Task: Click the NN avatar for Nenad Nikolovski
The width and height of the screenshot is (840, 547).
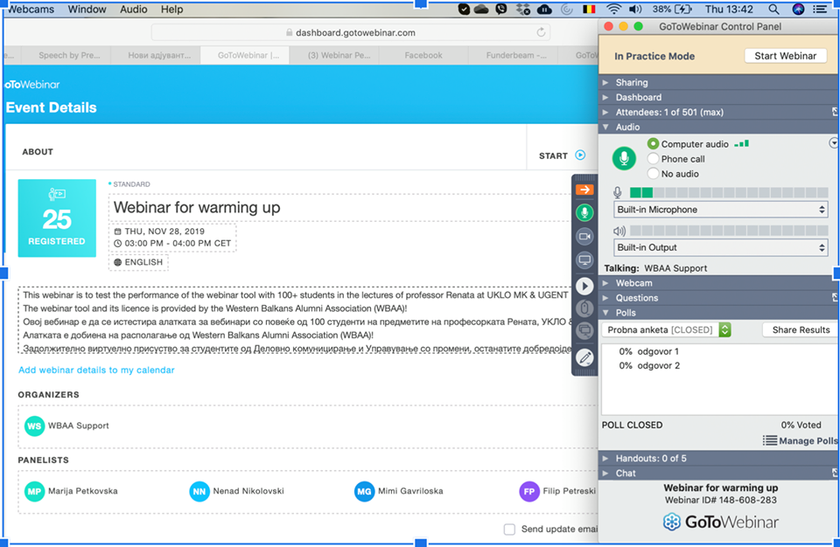Action: tap(199, 491)
